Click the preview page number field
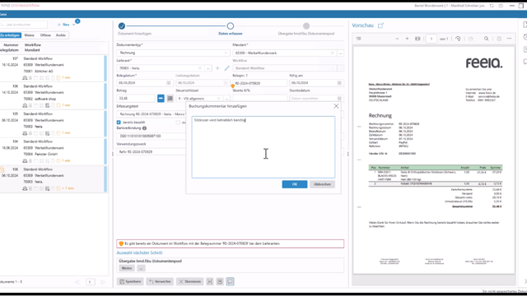The width and height of the screenshot is (527, 296). [x=431, y=39]
